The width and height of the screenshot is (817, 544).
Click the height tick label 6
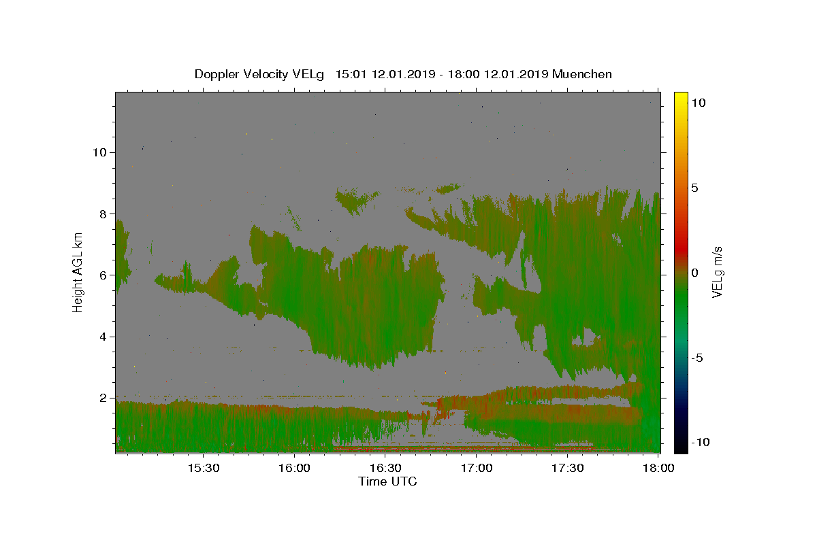pyautogui.click(x=103, y=275)
